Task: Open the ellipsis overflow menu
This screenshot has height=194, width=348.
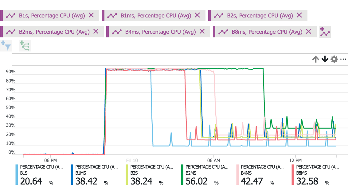Action: [344, 59]
